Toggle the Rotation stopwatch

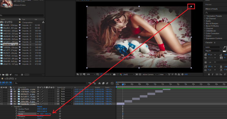pos(16,116)
